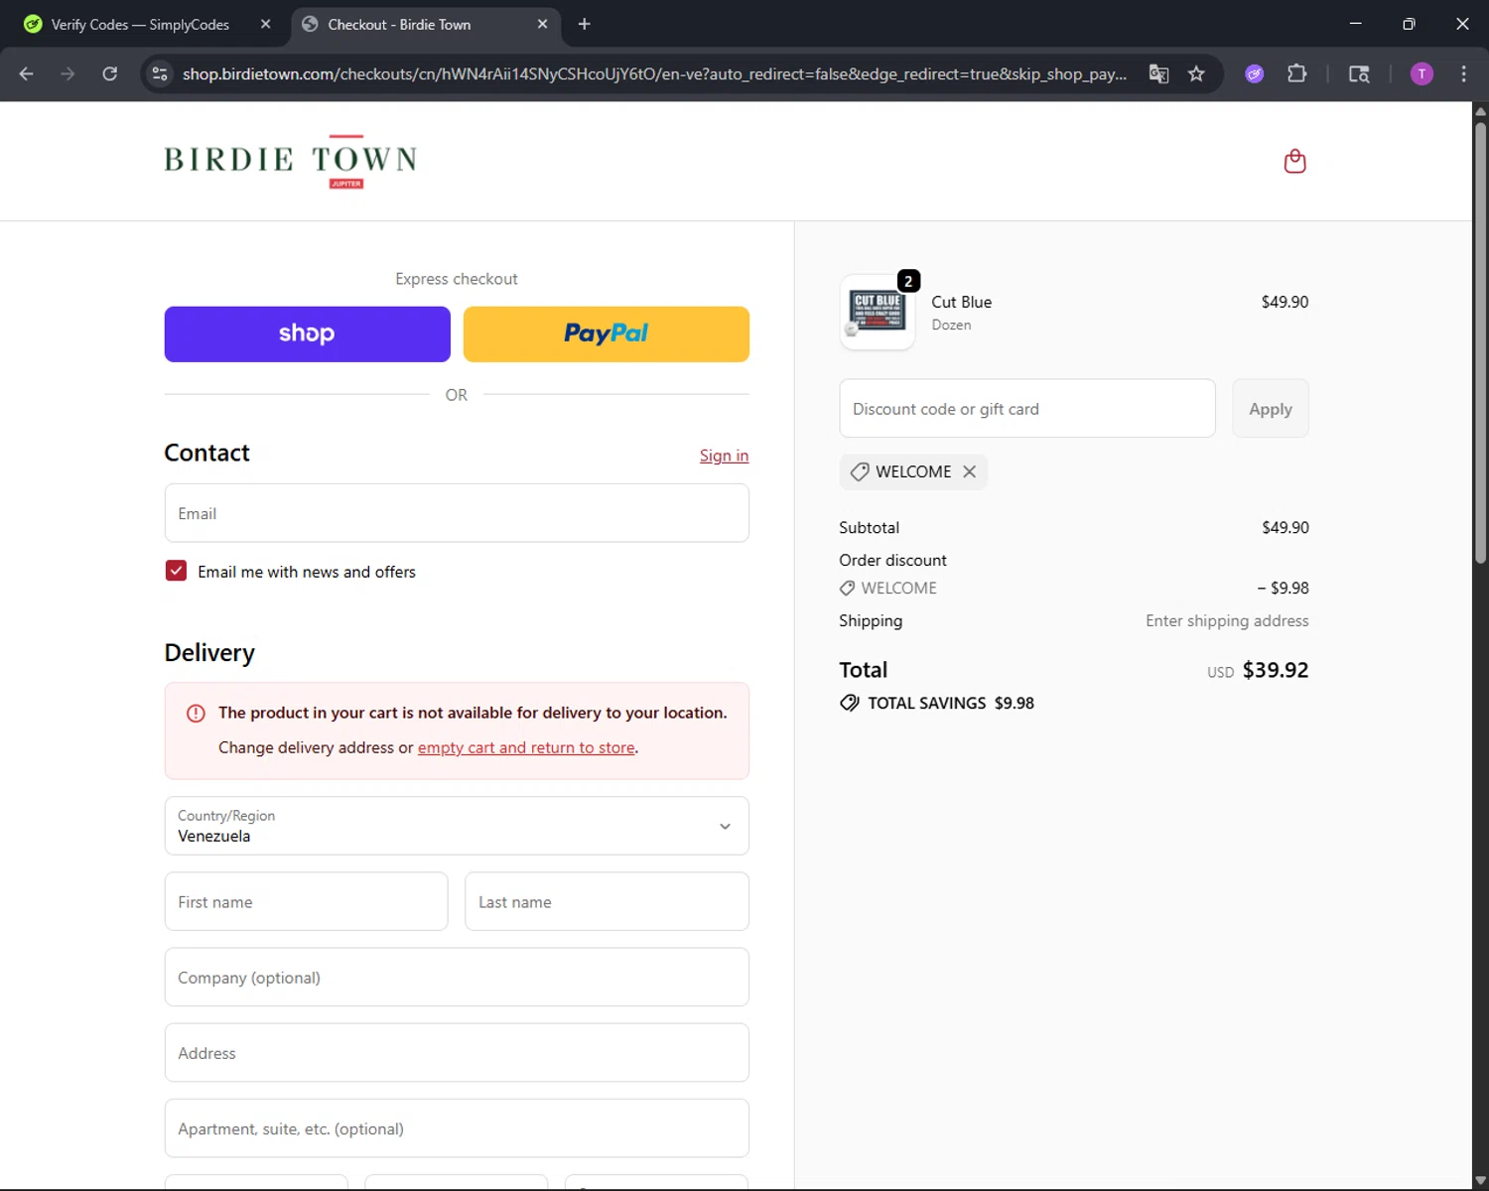Pay with Shop express checkout button

[x=307, y=334]
